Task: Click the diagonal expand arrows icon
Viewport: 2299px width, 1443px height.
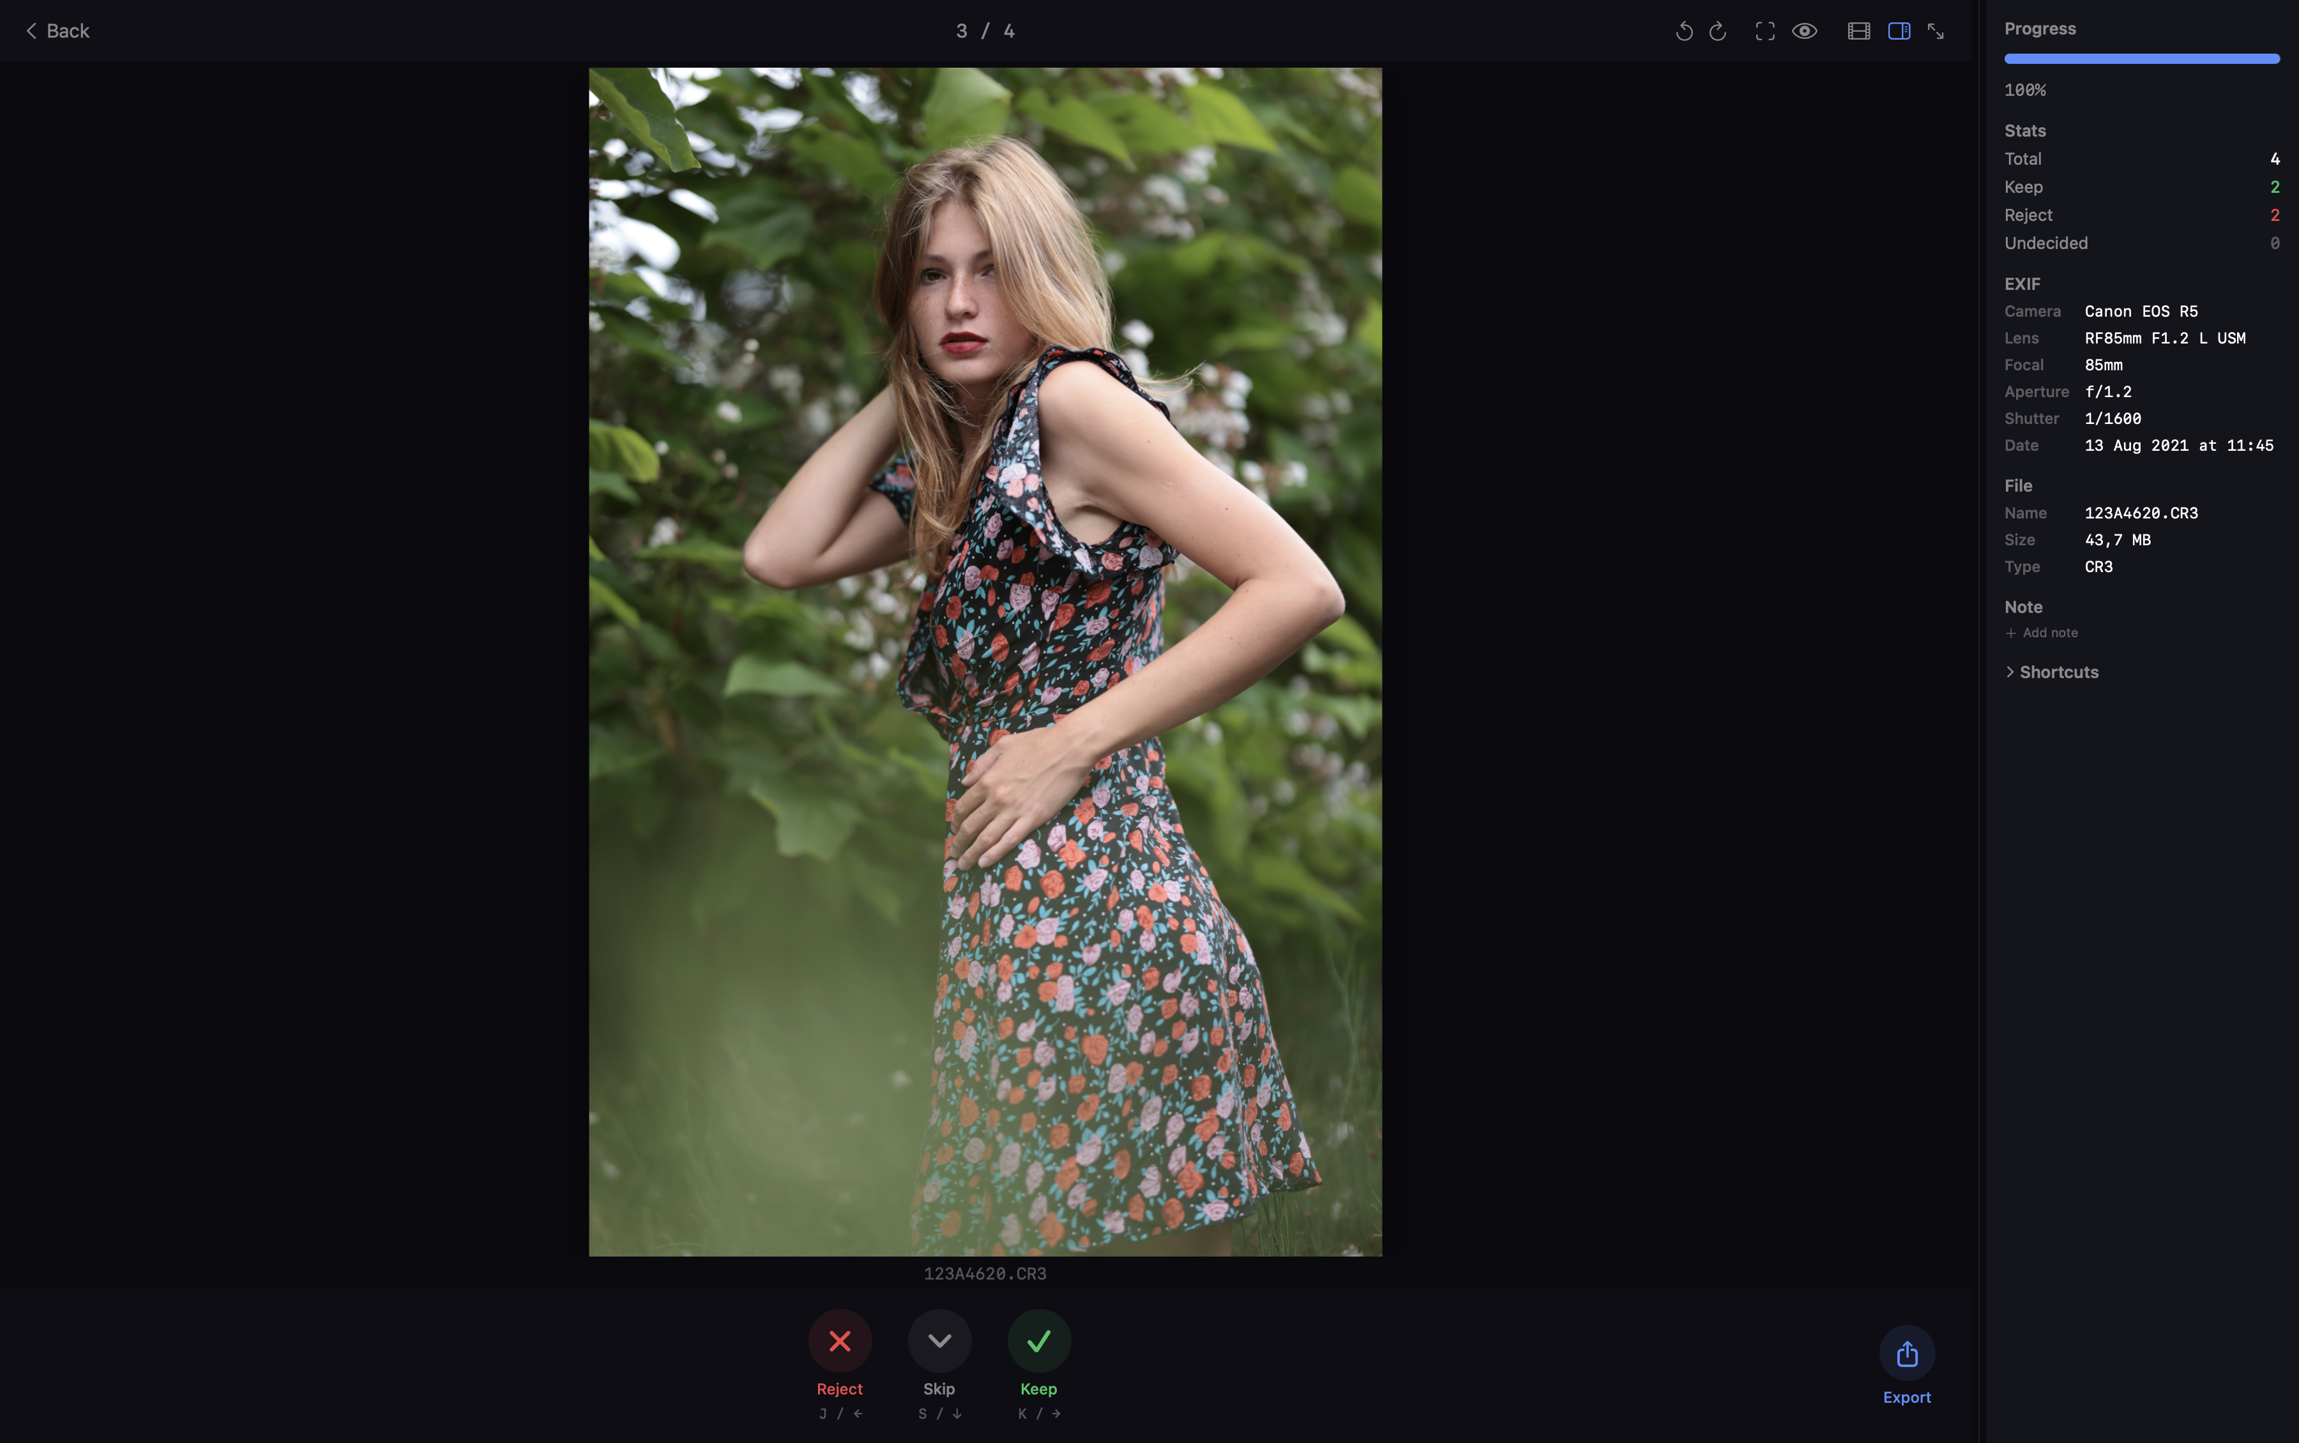Action: pos(1936,31)
